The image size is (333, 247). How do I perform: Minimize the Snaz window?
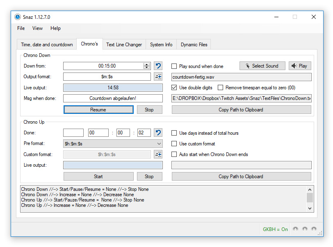point(276,17)
